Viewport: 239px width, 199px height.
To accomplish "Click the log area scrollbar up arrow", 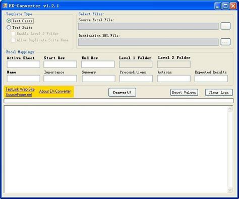I will click(x=230, y=109).
